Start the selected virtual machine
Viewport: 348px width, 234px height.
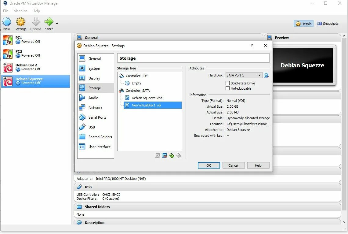coord(49,24)
